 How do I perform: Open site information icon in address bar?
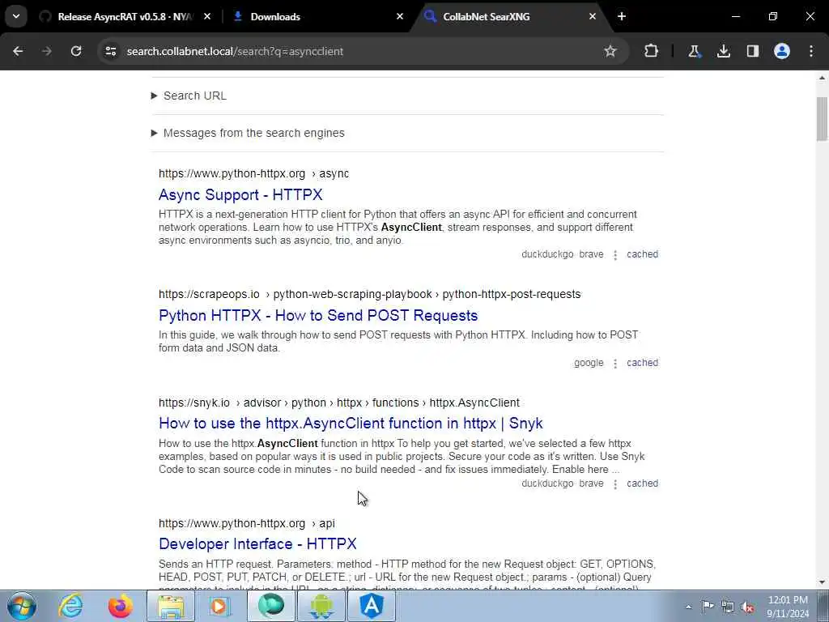tap(110, 51)
